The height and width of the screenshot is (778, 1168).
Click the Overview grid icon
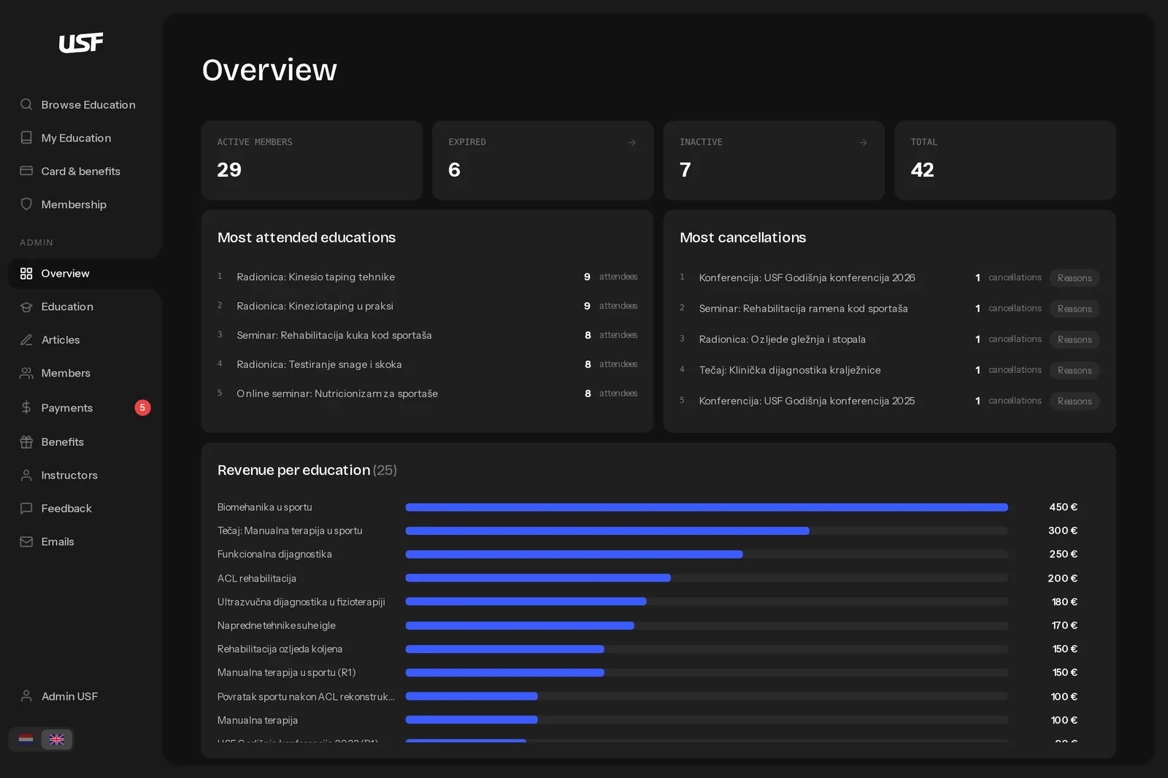(26, 274)
